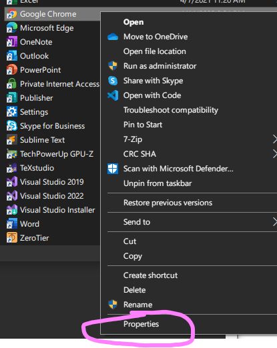Click the OneNote shortcut icon

pos(12,42)
